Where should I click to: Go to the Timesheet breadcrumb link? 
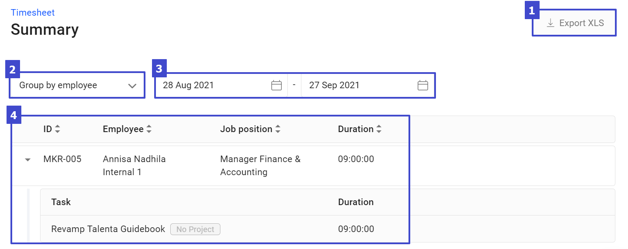33,13
